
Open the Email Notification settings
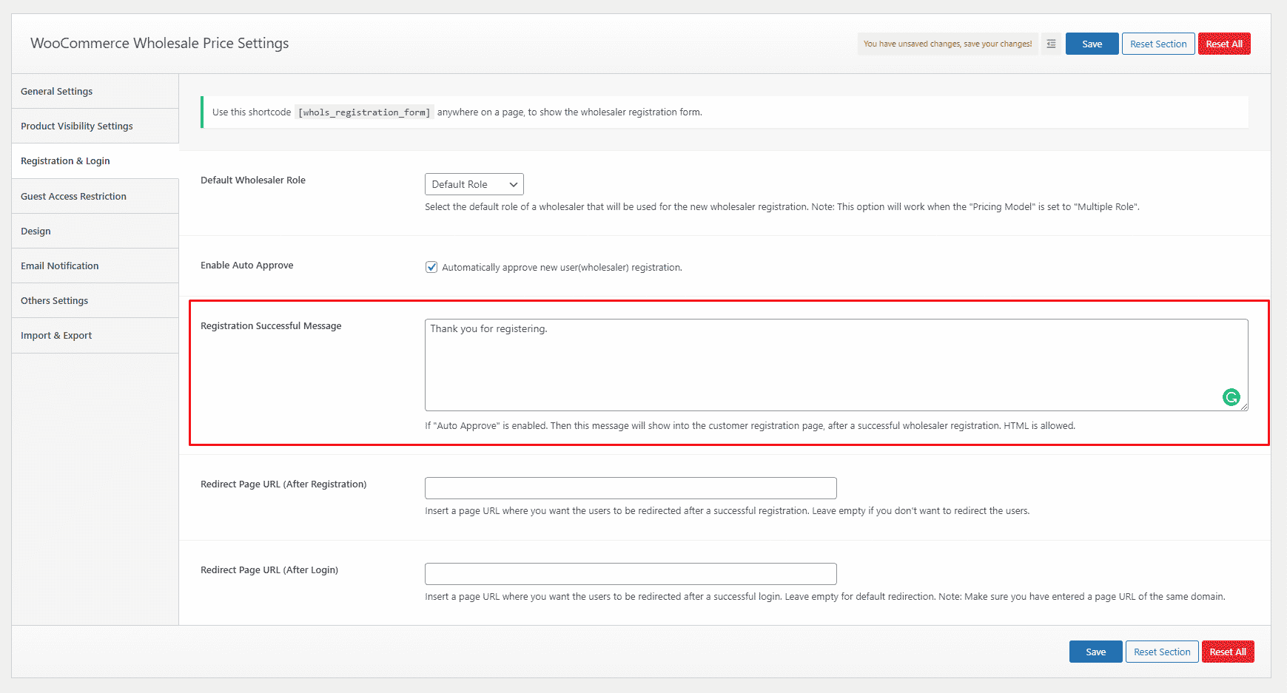pyautogui.click(x=59, y=265)
